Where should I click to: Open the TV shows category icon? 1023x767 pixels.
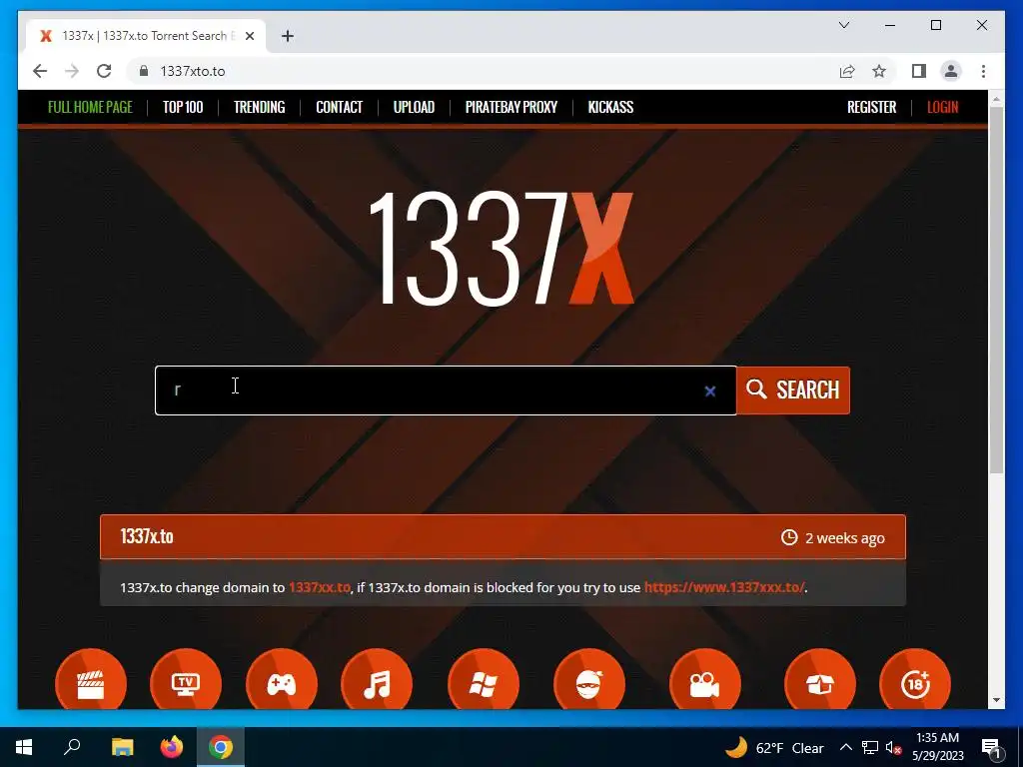pyautogui.click(x=186, y=679)
